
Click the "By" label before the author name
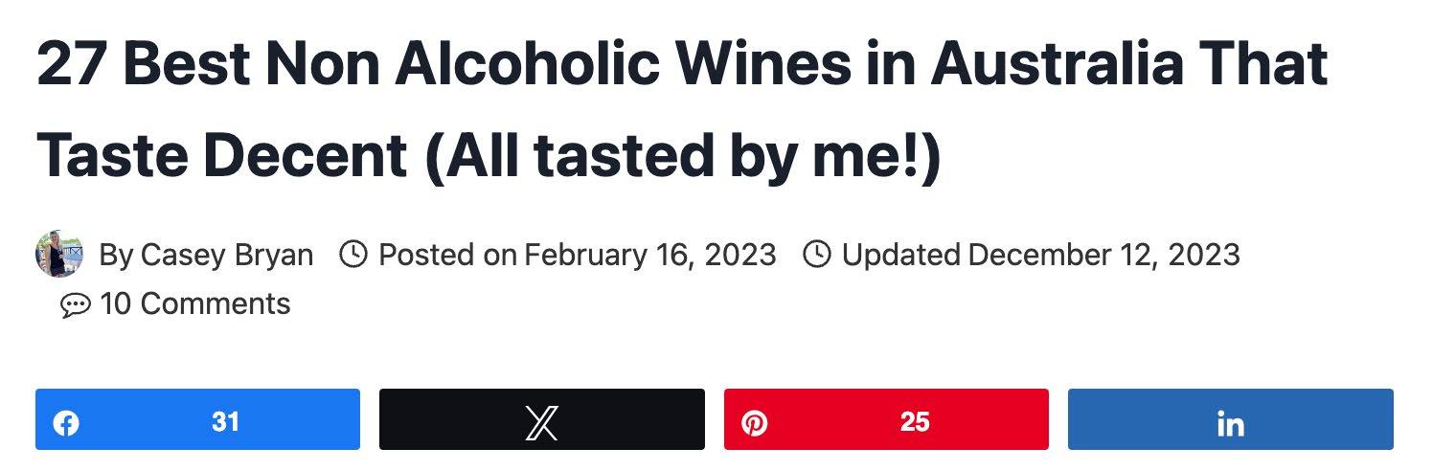(x=116, y=256)
